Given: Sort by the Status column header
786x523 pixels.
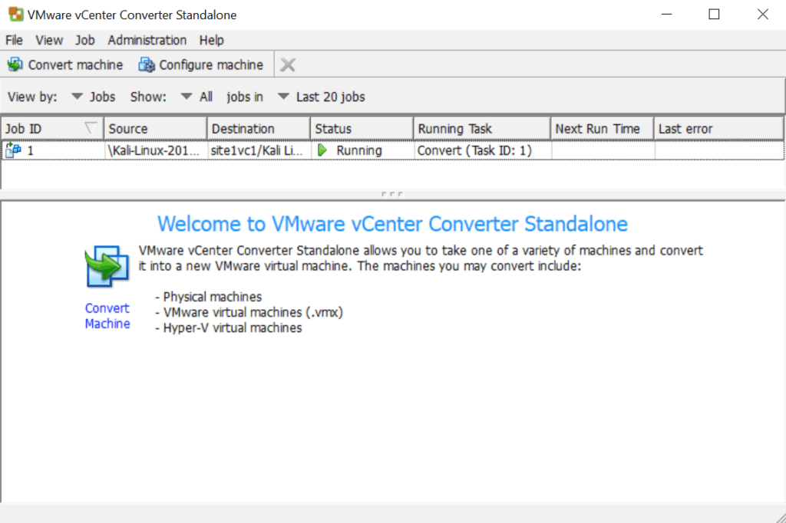Looking at the screenshot, I should tap(362, 128).
